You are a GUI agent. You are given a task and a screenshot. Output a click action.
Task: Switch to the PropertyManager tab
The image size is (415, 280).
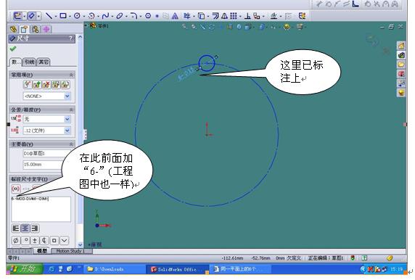tap(25, 29)
